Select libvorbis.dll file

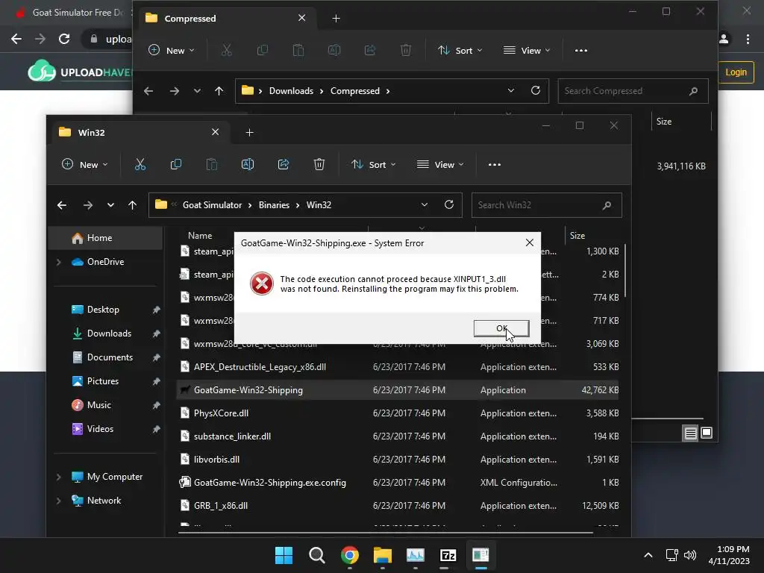click(x=397, y=460)
